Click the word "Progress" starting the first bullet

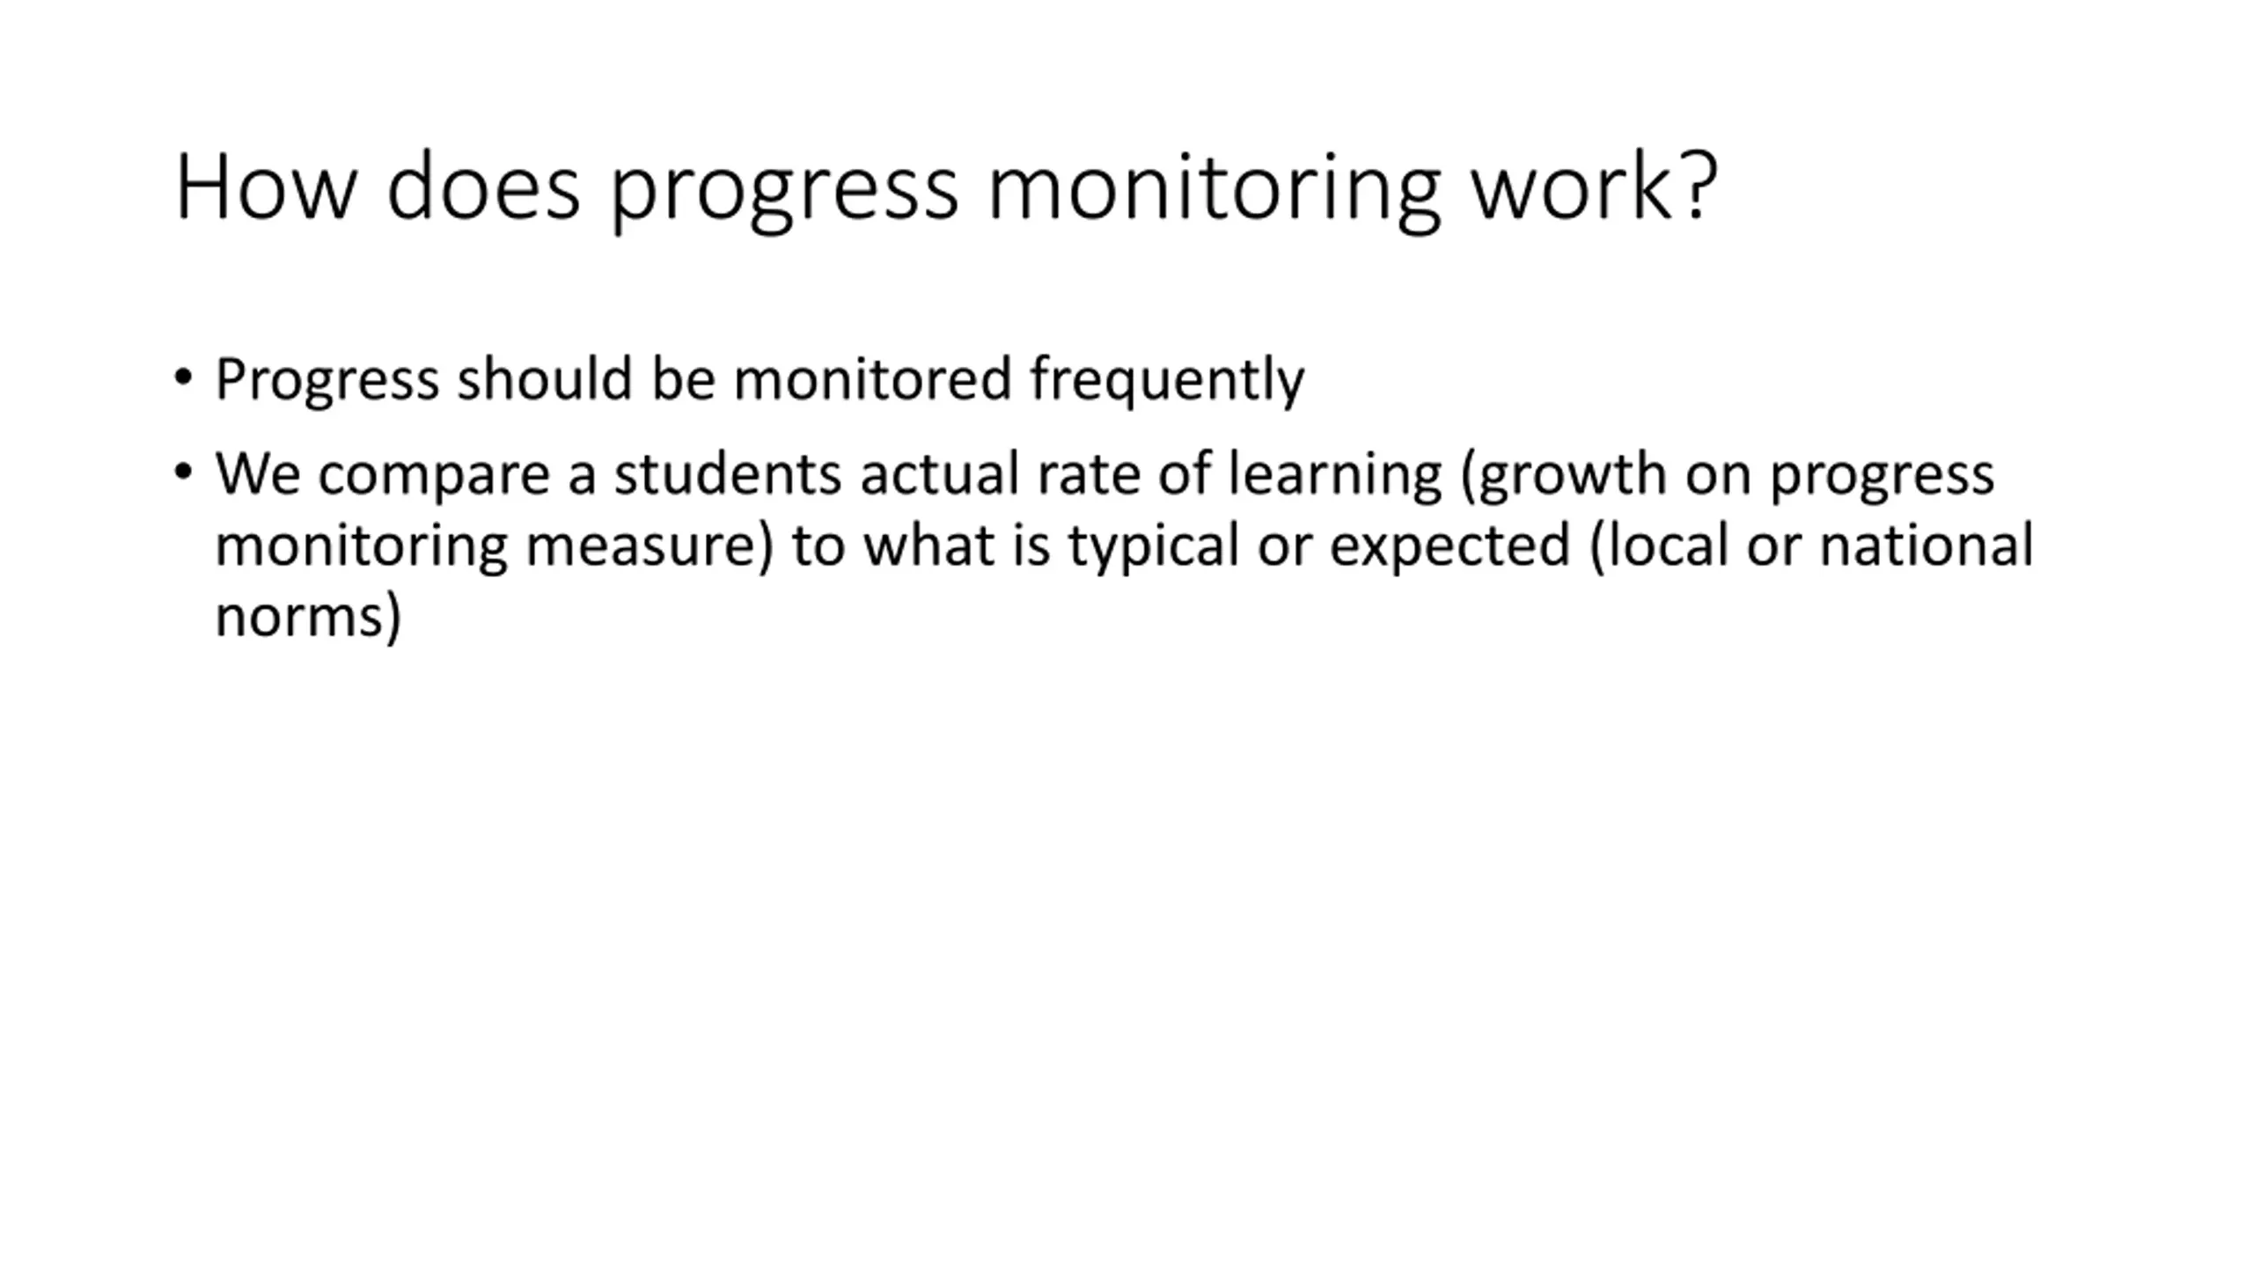point(327,380)
